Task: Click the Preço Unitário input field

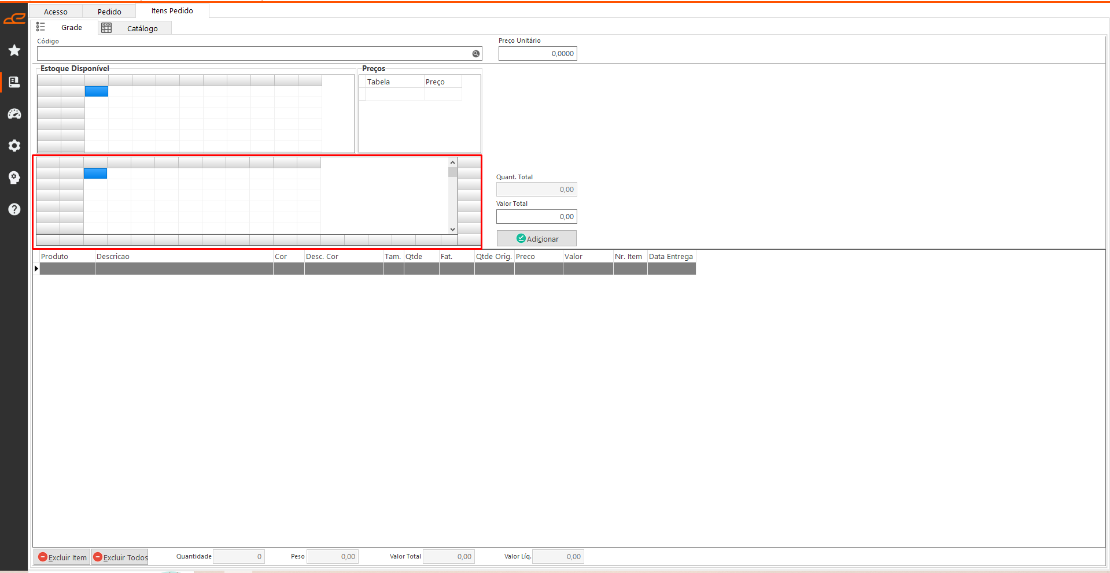Action: pyautogui.click(x=537, y=54)
